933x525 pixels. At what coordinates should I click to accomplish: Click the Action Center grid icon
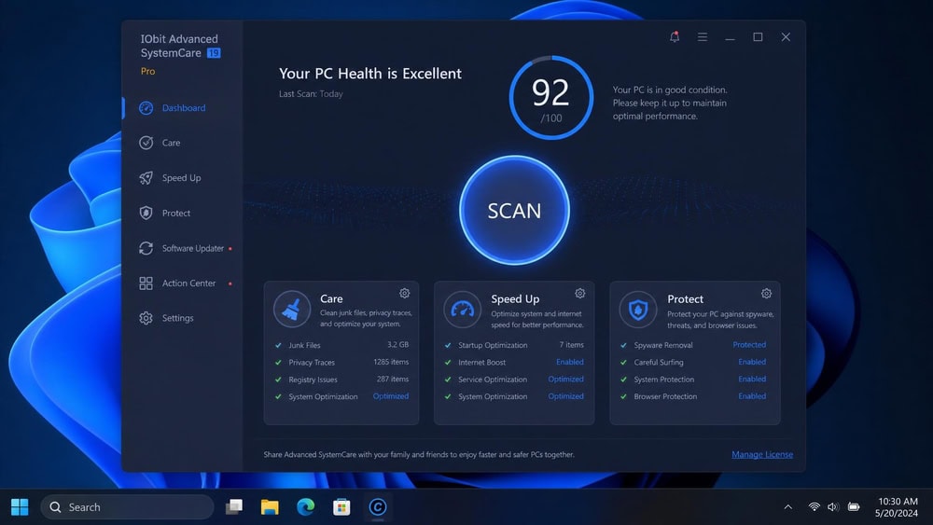[146, 283]
